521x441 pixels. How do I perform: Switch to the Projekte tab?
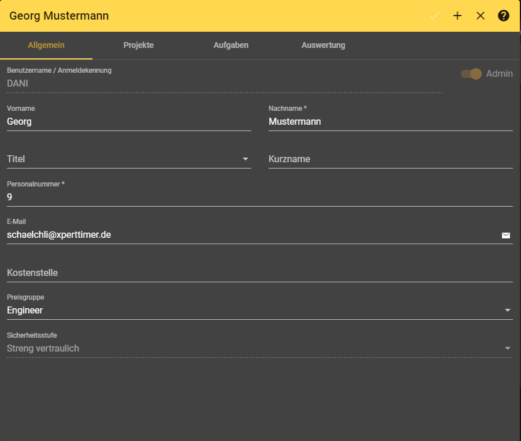[x=139, y=45]
